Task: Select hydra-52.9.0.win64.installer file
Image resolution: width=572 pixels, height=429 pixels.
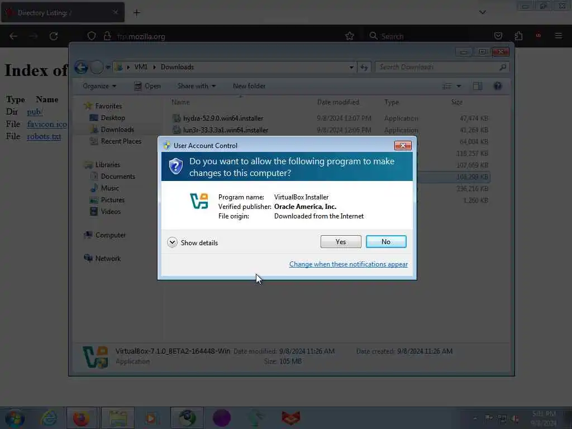Action: (223, 118)
